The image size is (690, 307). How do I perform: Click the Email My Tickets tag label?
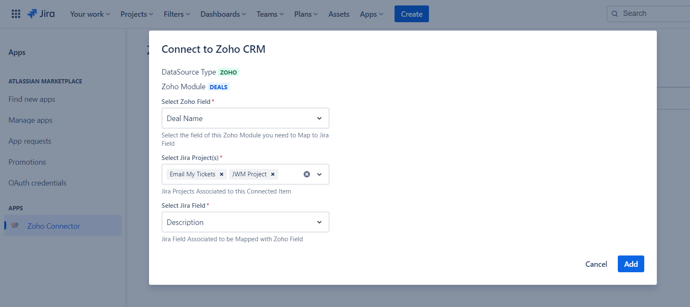(193, 174)
